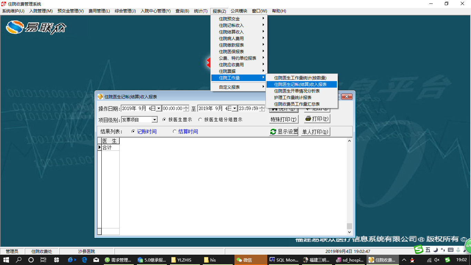Click the 沙县医院 status bar entry

(x=87, y=251)
